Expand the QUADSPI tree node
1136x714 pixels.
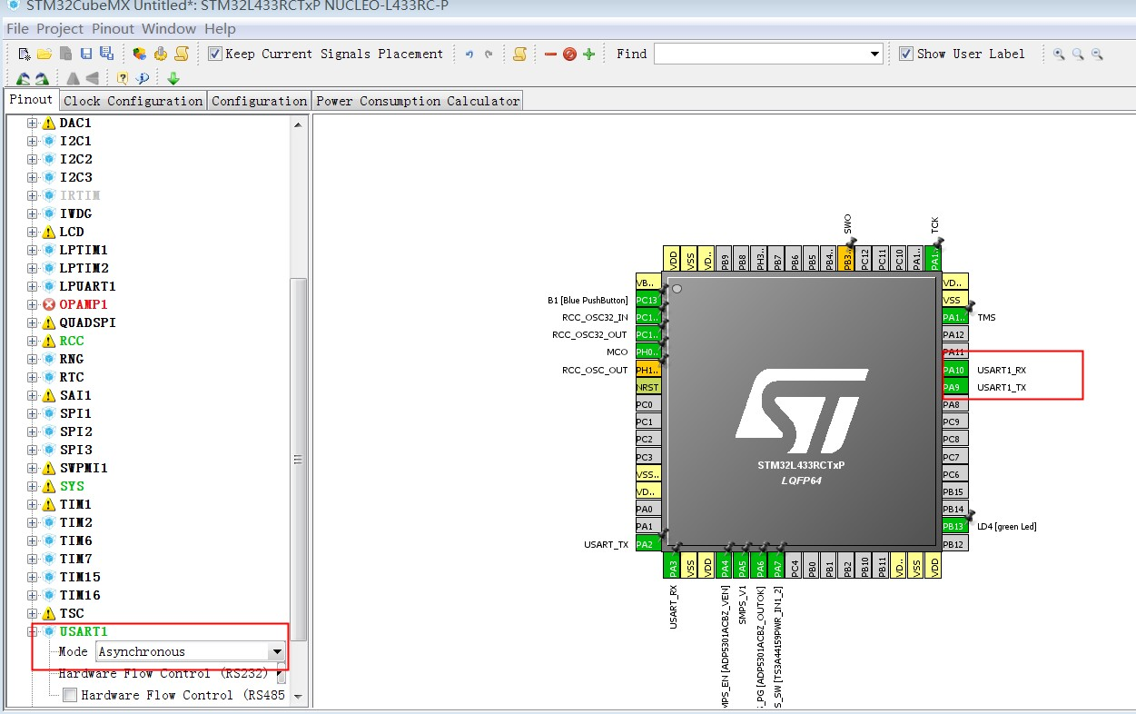coord(33,322)
